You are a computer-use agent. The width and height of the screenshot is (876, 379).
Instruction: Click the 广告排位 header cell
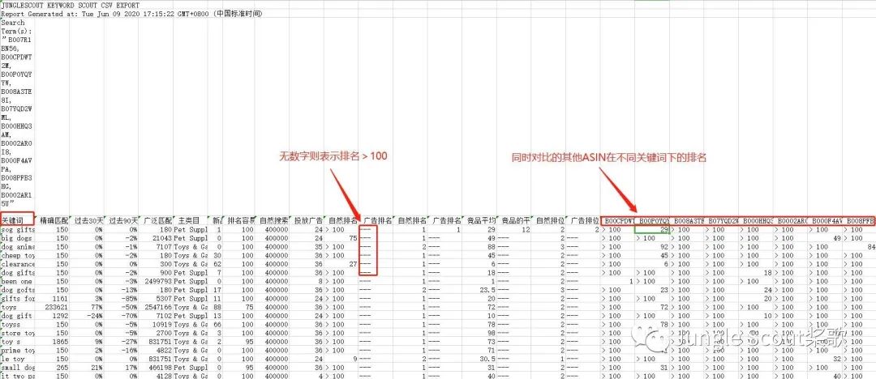(584, 221)
